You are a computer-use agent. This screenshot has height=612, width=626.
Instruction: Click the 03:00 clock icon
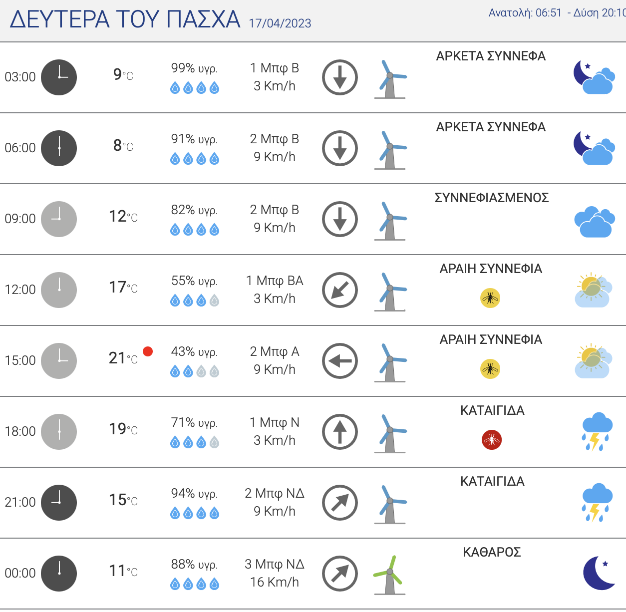(59, 77)
